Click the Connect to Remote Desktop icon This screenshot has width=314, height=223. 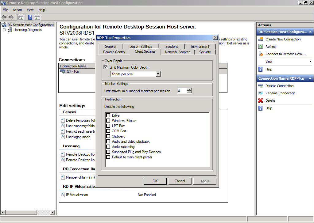(261, 54)
